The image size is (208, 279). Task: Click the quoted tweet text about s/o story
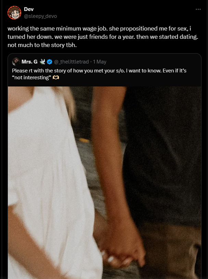click(99, 74)
